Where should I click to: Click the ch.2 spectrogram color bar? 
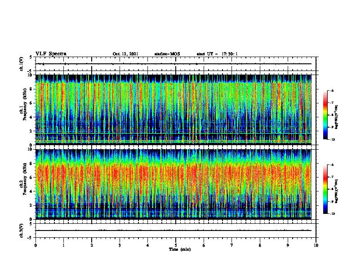tap(326, 189)
